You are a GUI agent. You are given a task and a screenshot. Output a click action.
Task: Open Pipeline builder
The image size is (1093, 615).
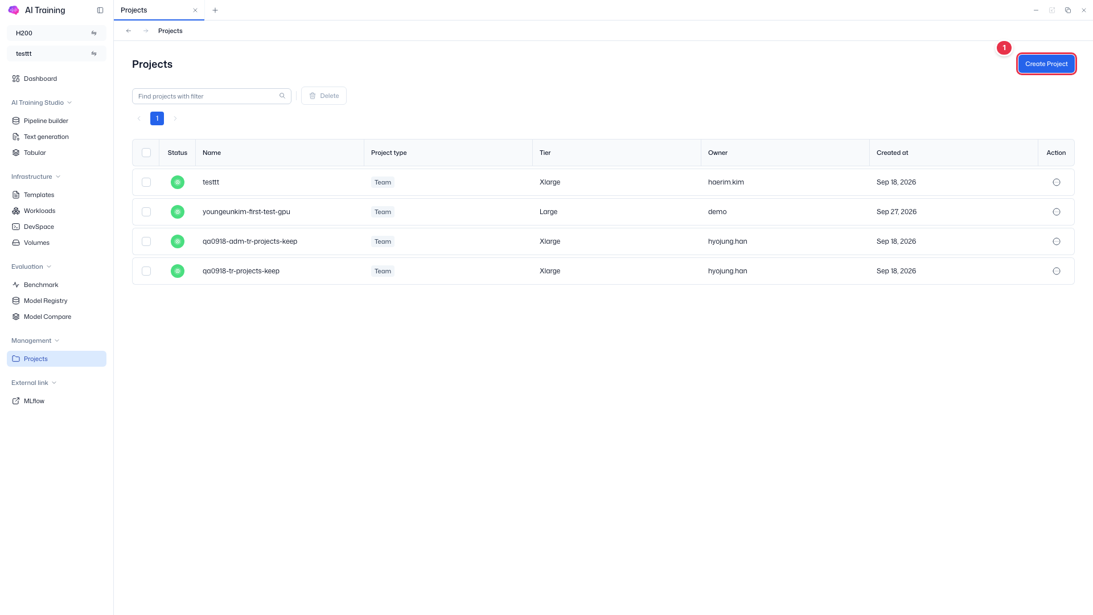56,121
